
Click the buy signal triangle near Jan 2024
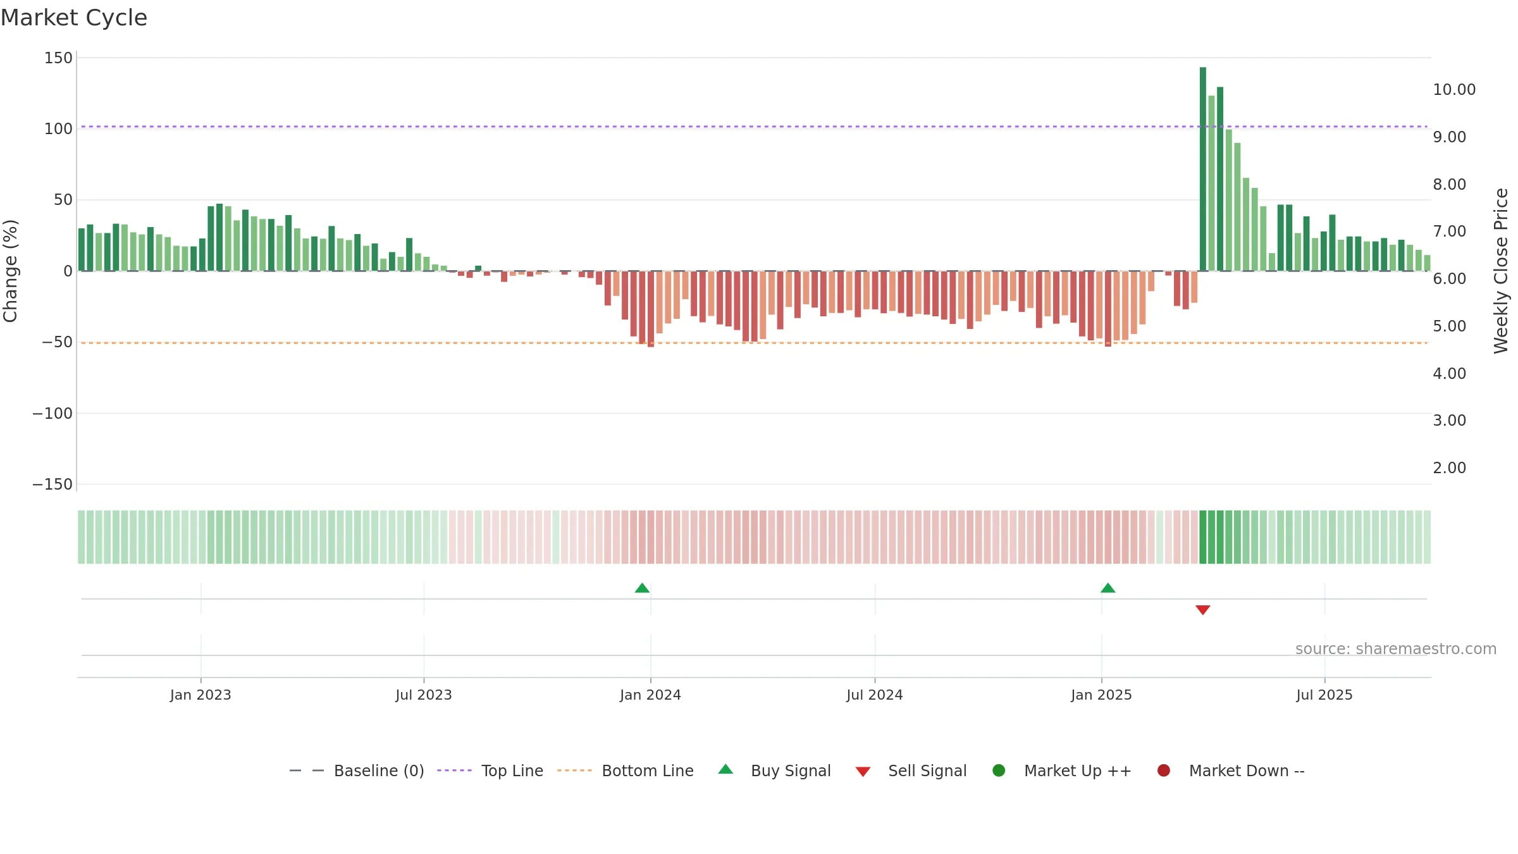(642, 588)
